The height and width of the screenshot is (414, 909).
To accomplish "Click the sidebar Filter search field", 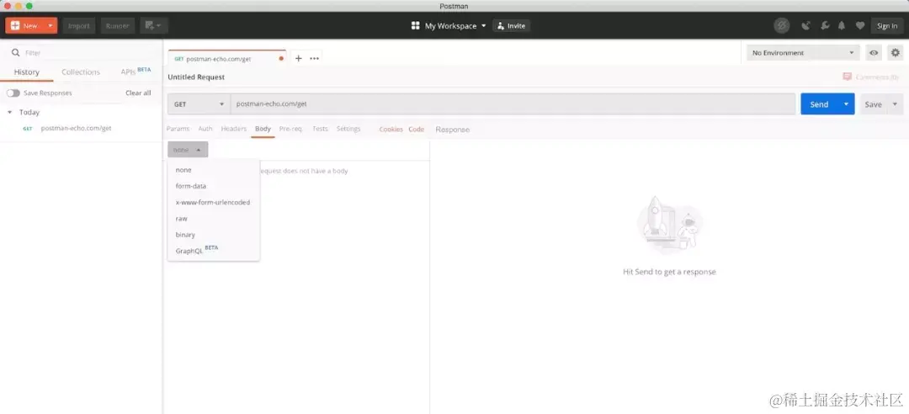I will [81, 53].
